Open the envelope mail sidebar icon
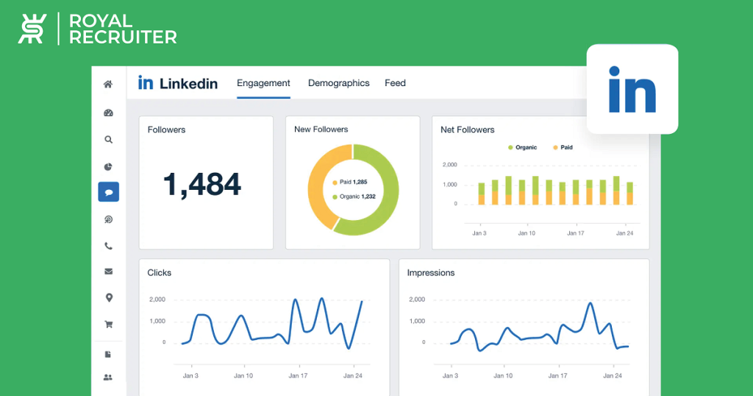753x396 pixels. click(x=109, y=272)
